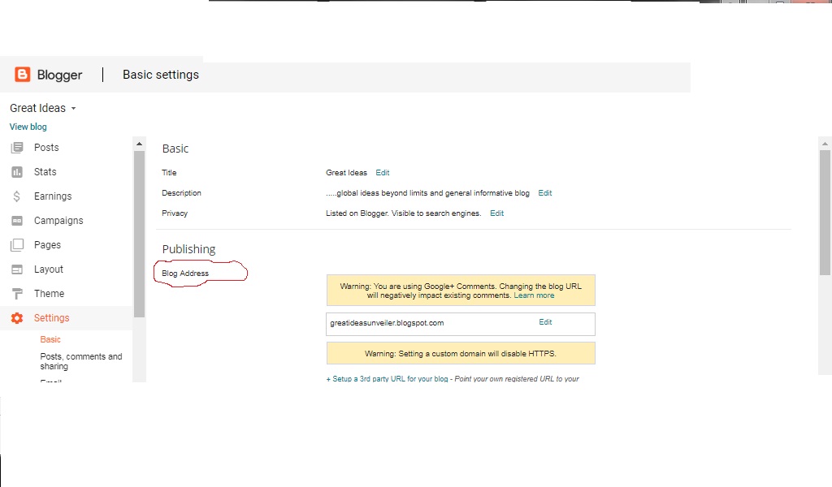Open Pages in the sidebar
Screen dimensions: 832x487
pos(47,245)
